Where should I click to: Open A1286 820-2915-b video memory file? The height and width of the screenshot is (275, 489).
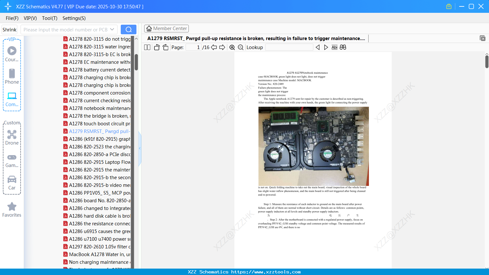pyautogui.click(x=97, y=185)
